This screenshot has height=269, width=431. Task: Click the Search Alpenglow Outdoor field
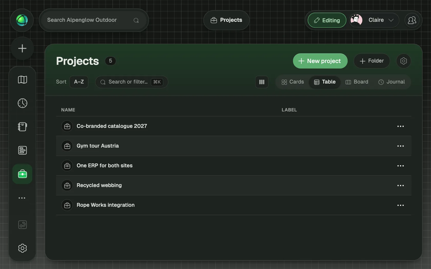tap(94, 20)
